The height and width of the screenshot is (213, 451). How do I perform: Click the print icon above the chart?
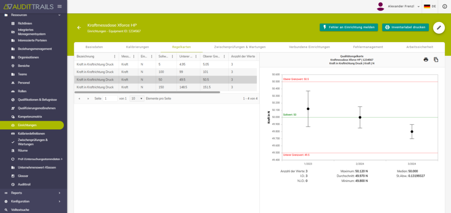[426, 59]
